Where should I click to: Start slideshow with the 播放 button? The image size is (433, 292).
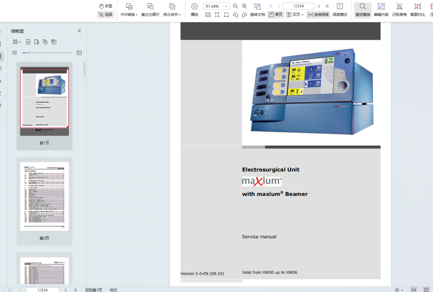[195, 10]
